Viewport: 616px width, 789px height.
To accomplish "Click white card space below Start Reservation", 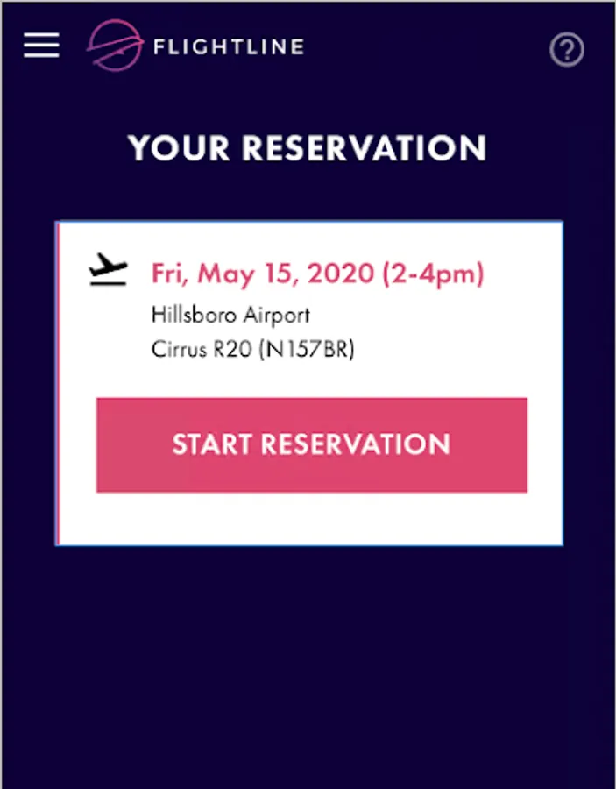I will pyautogui.click(x=312, y=518).
